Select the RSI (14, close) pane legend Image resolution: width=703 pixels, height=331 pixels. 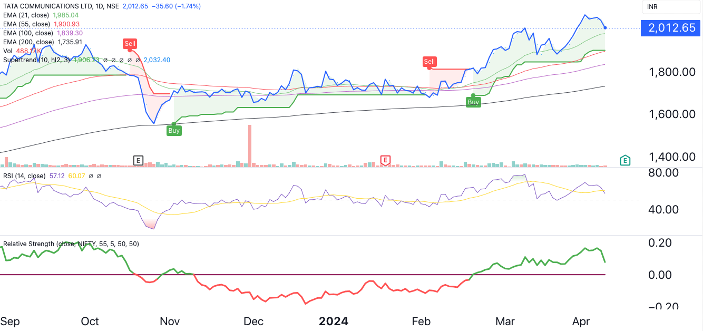point(24,176)
